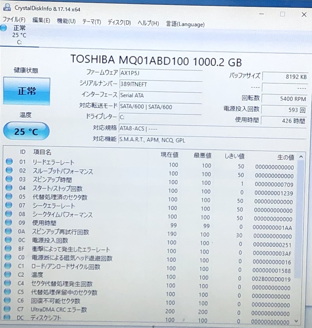Click status orb for C5 代替処理保留中のセクタ数

(x=7, y=292)
